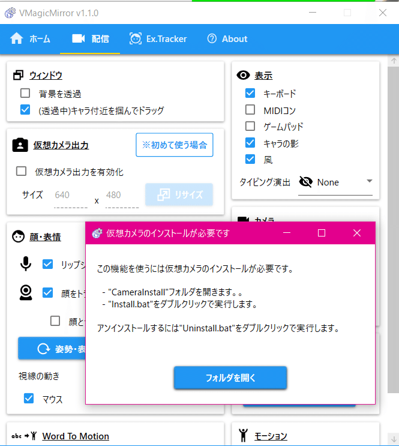Click the eye icon next to 表示
This screenshot has height=446, width=399.
click(243, 75)
